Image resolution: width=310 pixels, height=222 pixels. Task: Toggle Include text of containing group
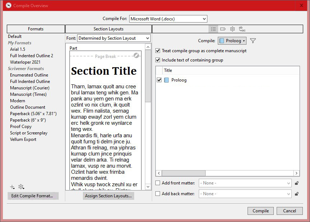[x=158, y=60]
